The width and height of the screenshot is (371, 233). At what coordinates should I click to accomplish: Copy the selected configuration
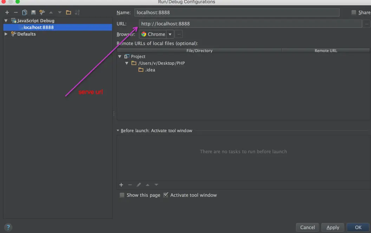pos(25,12)
